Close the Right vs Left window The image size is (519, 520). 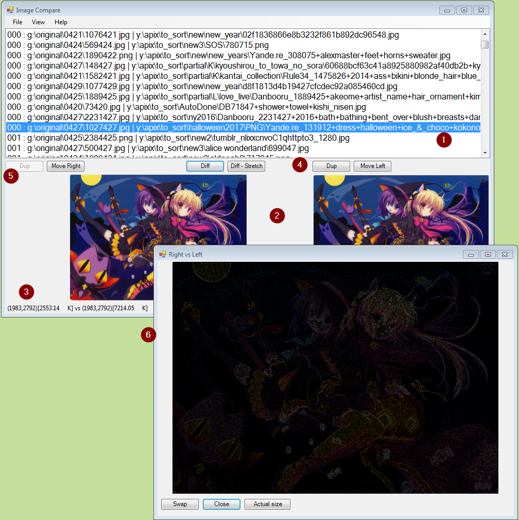pos(505,255)
